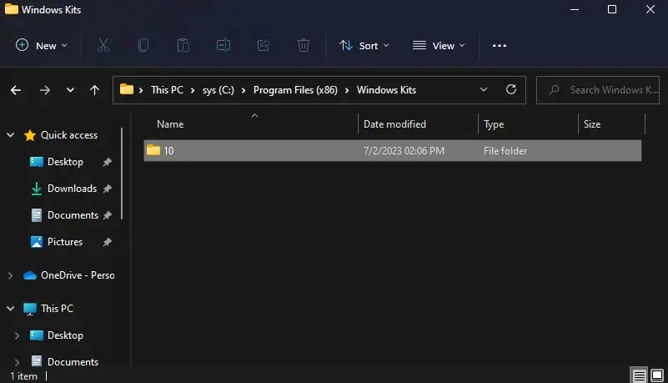Click Windows Kits breadcrumb
Viewport: 668px width, 383px height.
(386, 90)
